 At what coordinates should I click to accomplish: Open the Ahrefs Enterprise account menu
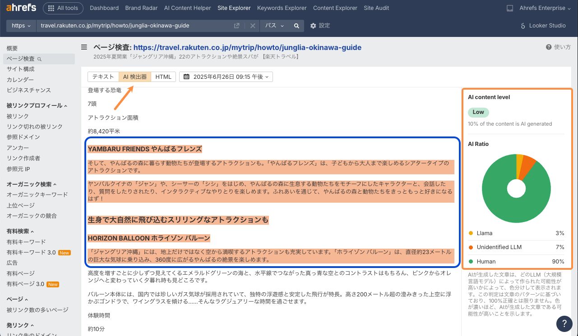pyautogui.click(x=545, y=8)
